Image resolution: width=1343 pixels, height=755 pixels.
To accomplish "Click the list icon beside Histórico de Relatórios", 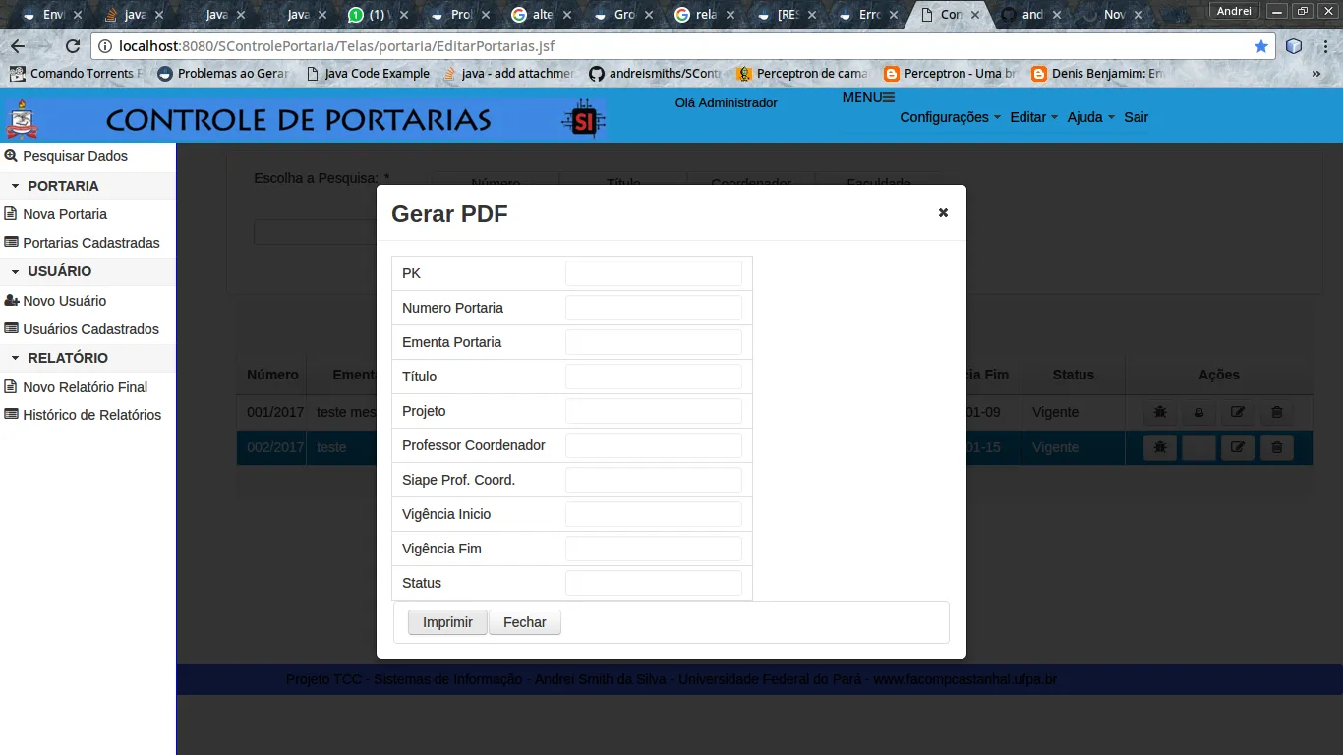I will point(11,415).
